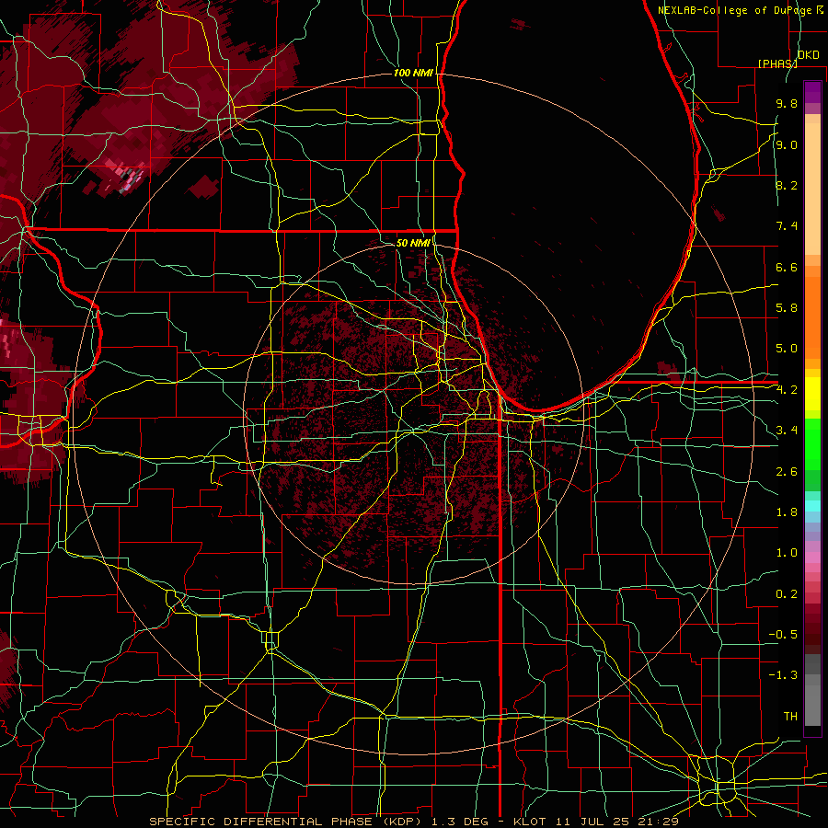Click the KLOT 11 JUL 25 21:29 timestamp
The width and height of the screenshot is (828, 828).
pos(596,822)
